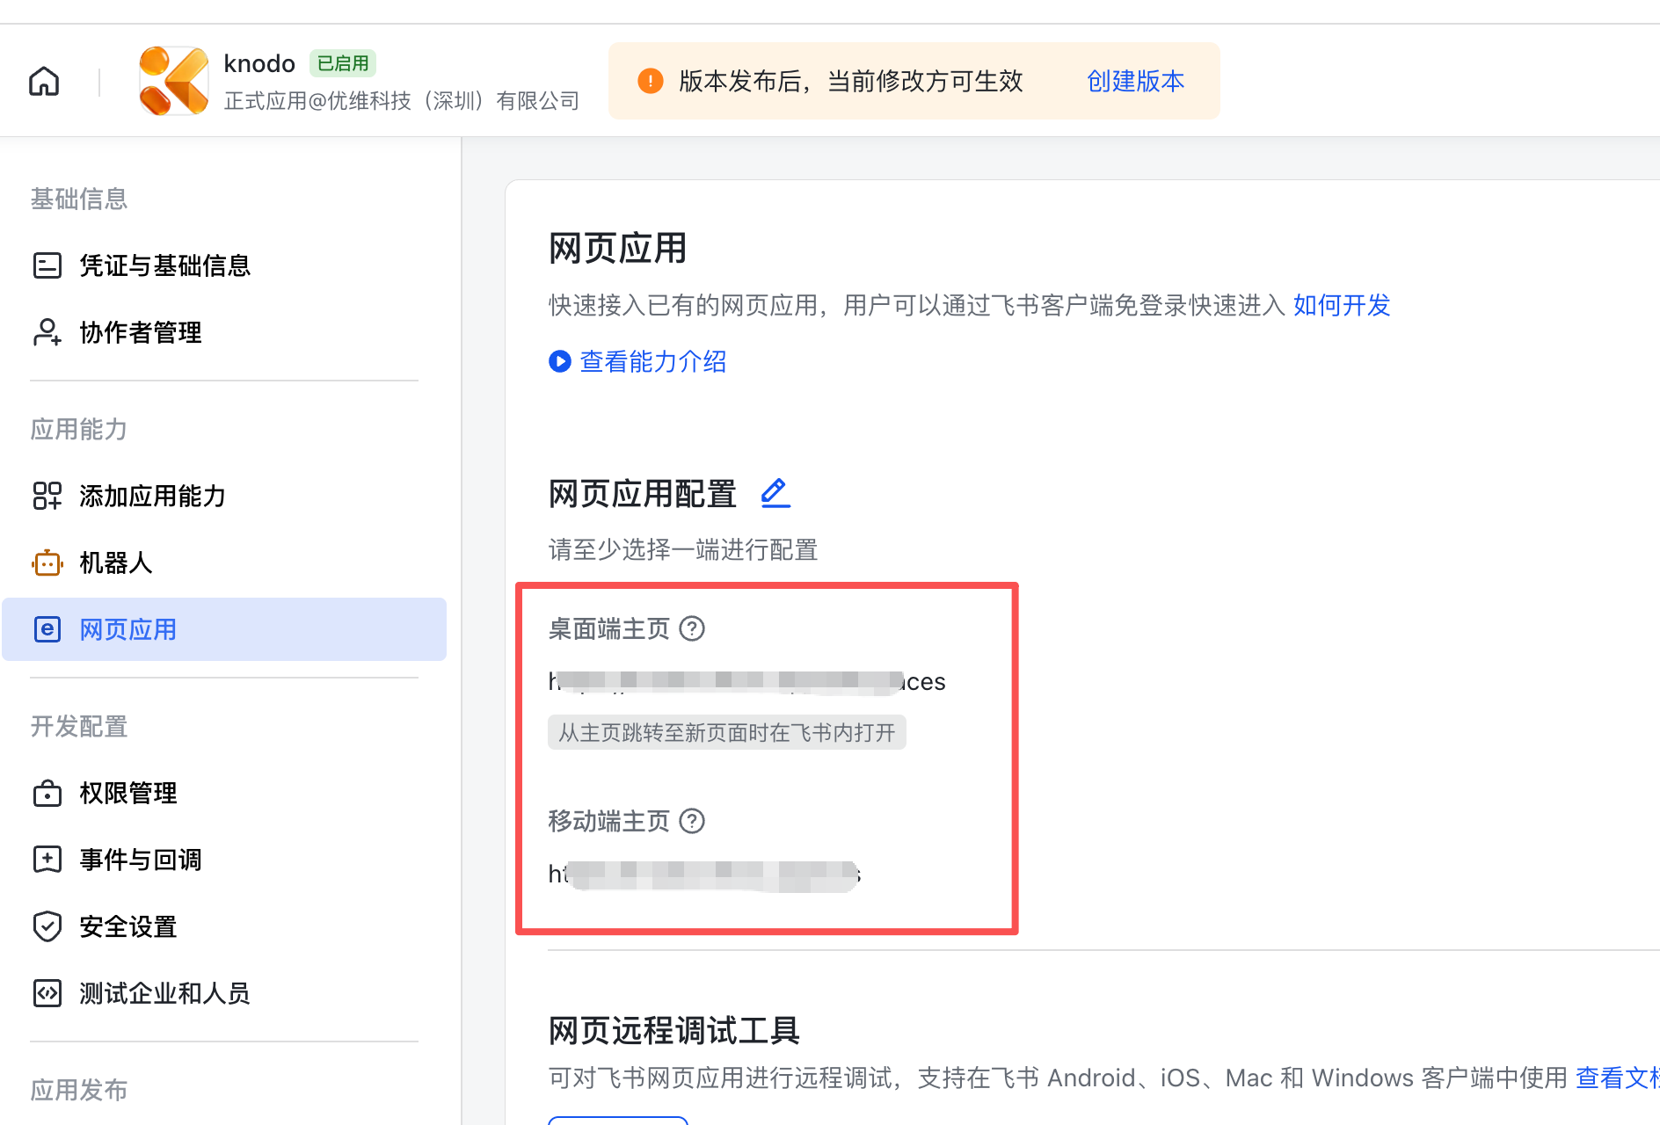Show help for 移动端主页
This screenshot has width=1660, height=1125.
coord(693,822)
